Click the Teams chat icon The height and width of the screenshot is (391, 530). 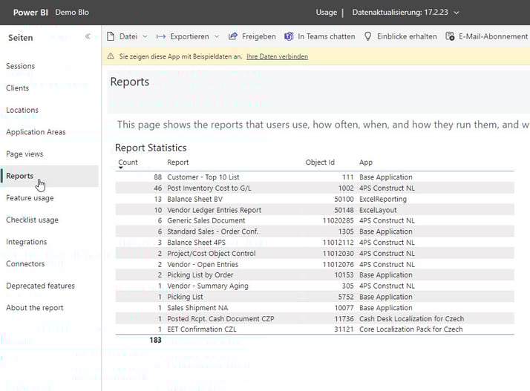pos(289,36)
